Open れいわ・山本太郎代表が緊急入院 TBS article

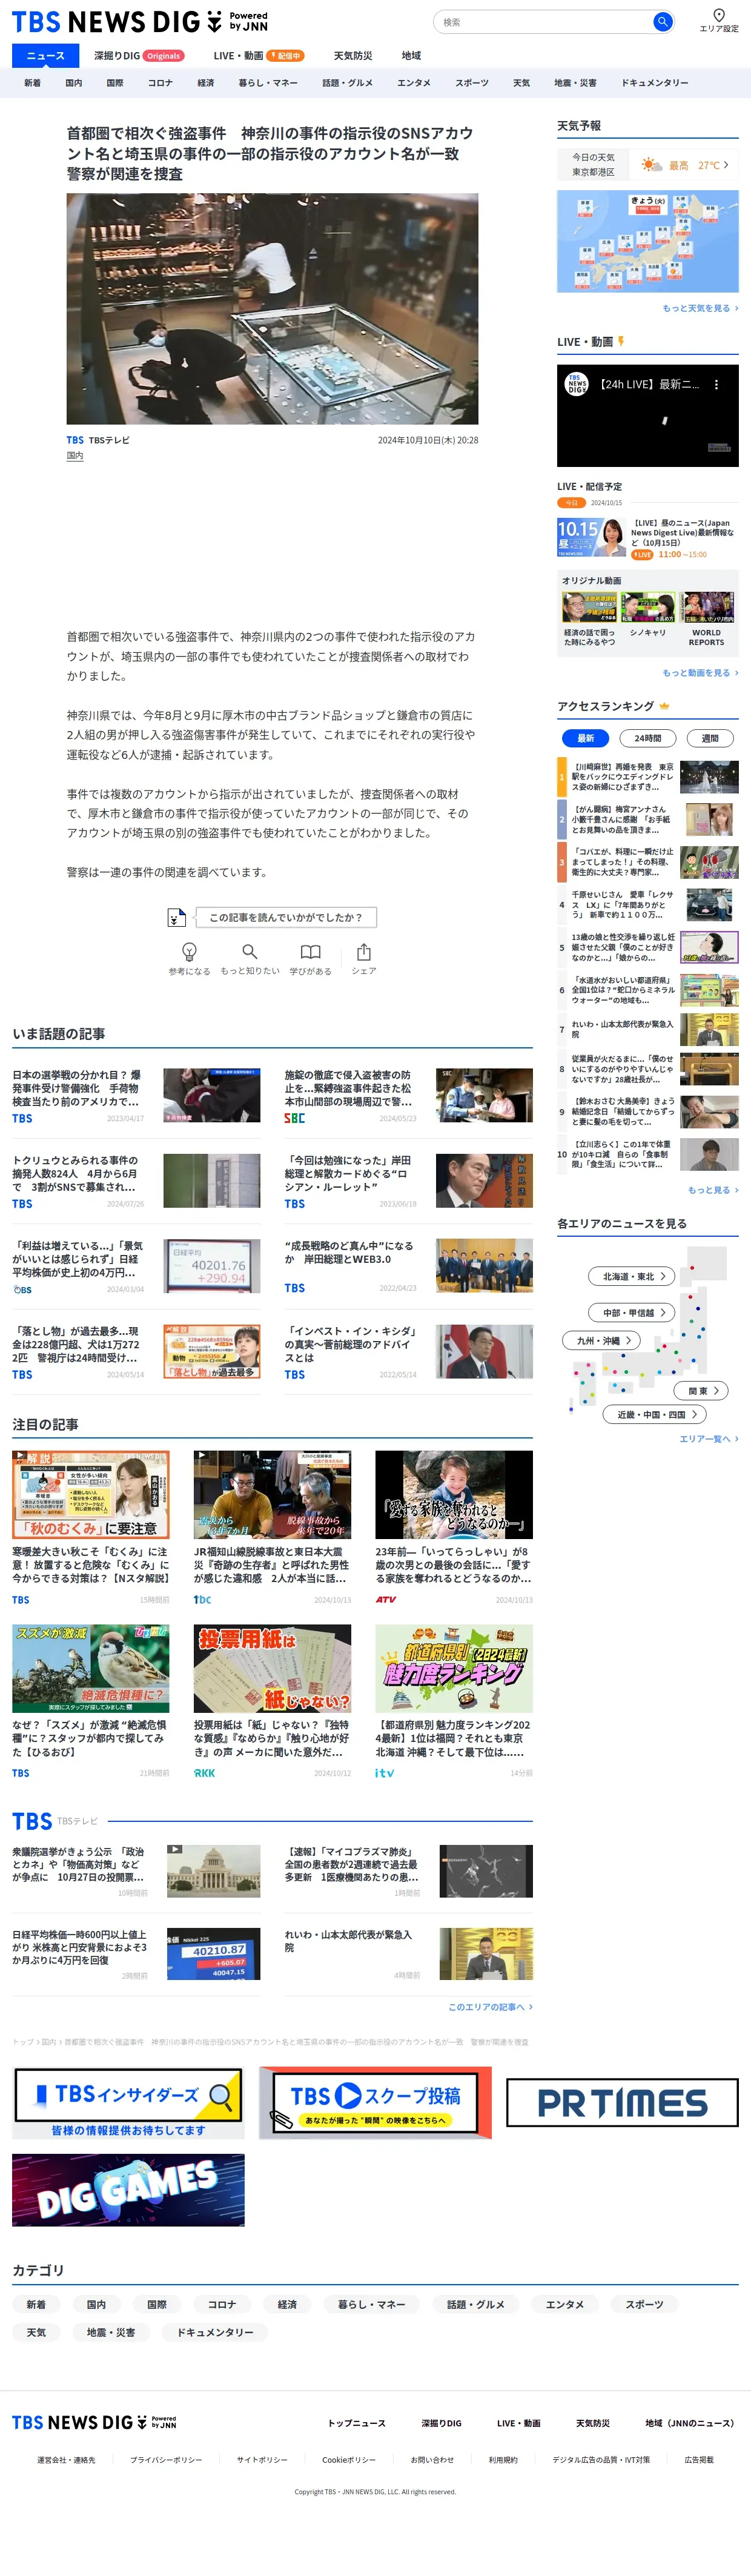click(x=408, y=1954)
